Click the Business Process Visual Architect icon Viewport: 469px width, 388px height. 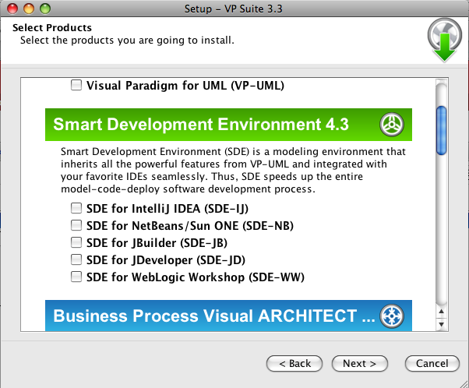point(392,316)
